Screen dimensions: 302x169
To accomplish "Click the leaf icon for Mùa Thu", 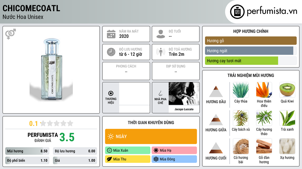I will 109,159.
